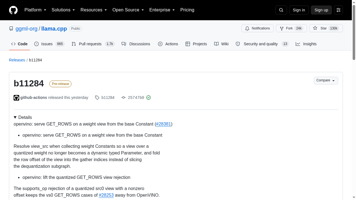
Task: Expand the Platform menu
Action: [35, 10]
